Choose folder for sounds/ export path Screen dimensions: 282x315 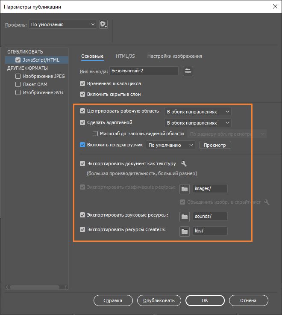click(185, 217)
